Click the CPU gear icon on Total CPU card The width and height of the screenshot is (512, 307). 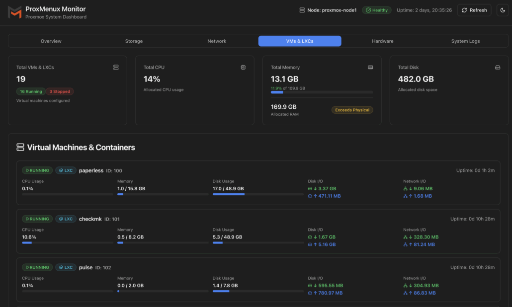pos(243,67)
